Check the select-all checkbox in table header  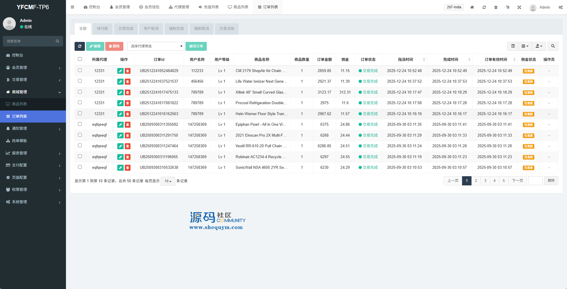80,59
